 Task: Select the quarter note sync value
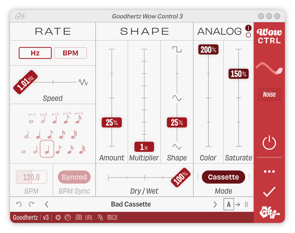(x=47, y=149)
